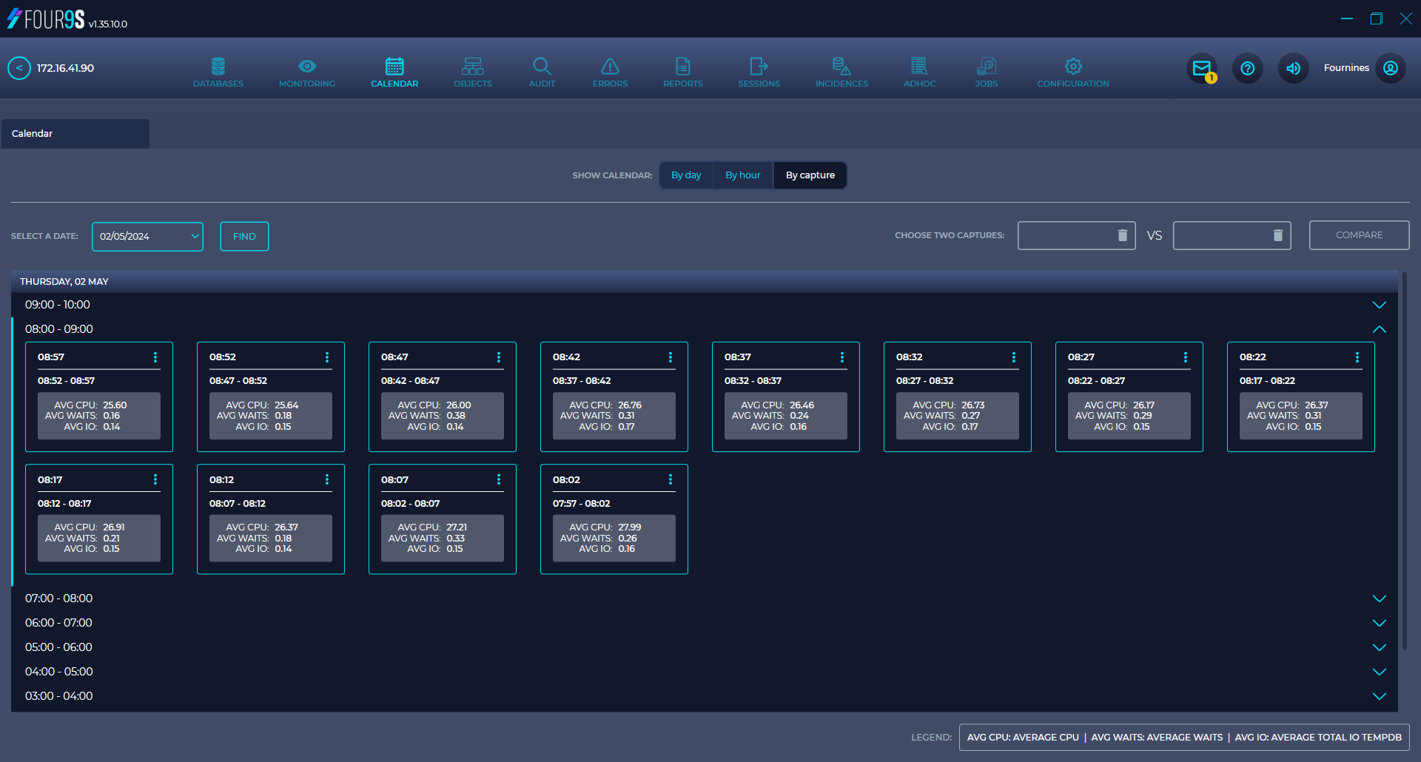Open the Errors warning icon
The image size is (1421, 762).
click(x=609, y=71)
